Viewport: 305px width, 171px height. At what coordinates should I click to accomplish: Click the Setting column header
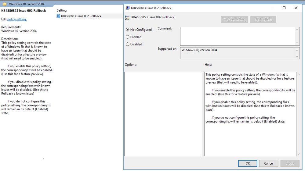[x=62, y=10]
